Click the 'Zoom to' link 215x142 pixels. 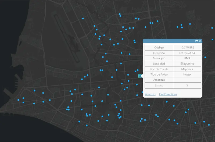pyautogui.click(x=150, y=94)
